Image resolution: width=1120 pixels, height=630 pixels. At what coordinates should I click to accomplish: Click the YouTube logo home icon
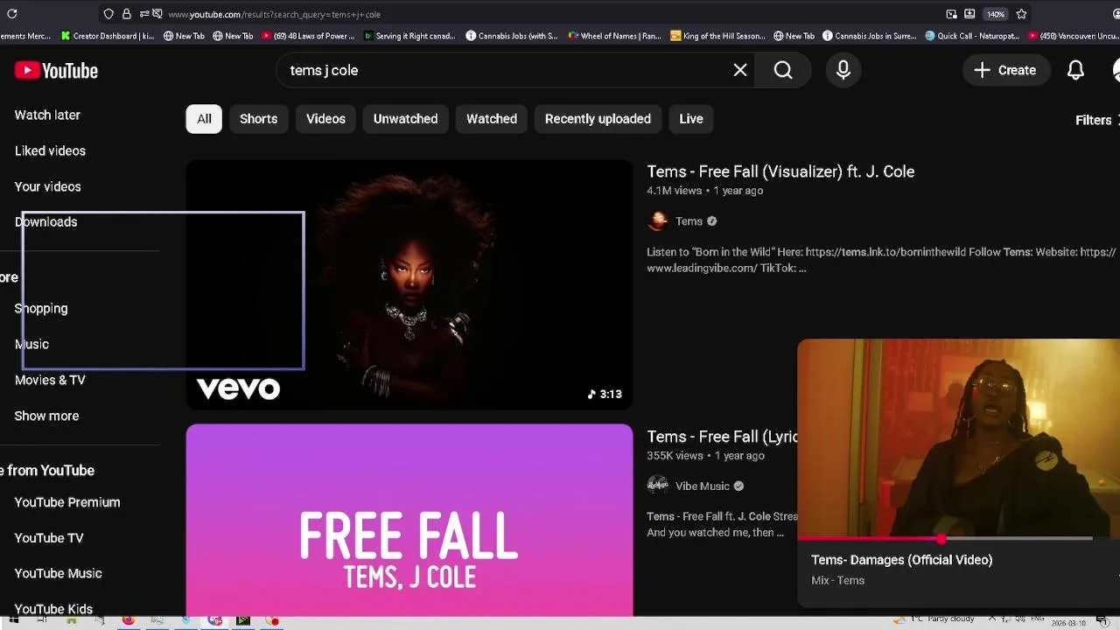click(56, 71)
